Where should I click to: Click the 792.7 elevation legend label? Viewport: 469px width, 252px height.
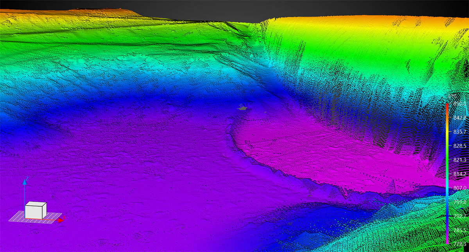[460, 216]
